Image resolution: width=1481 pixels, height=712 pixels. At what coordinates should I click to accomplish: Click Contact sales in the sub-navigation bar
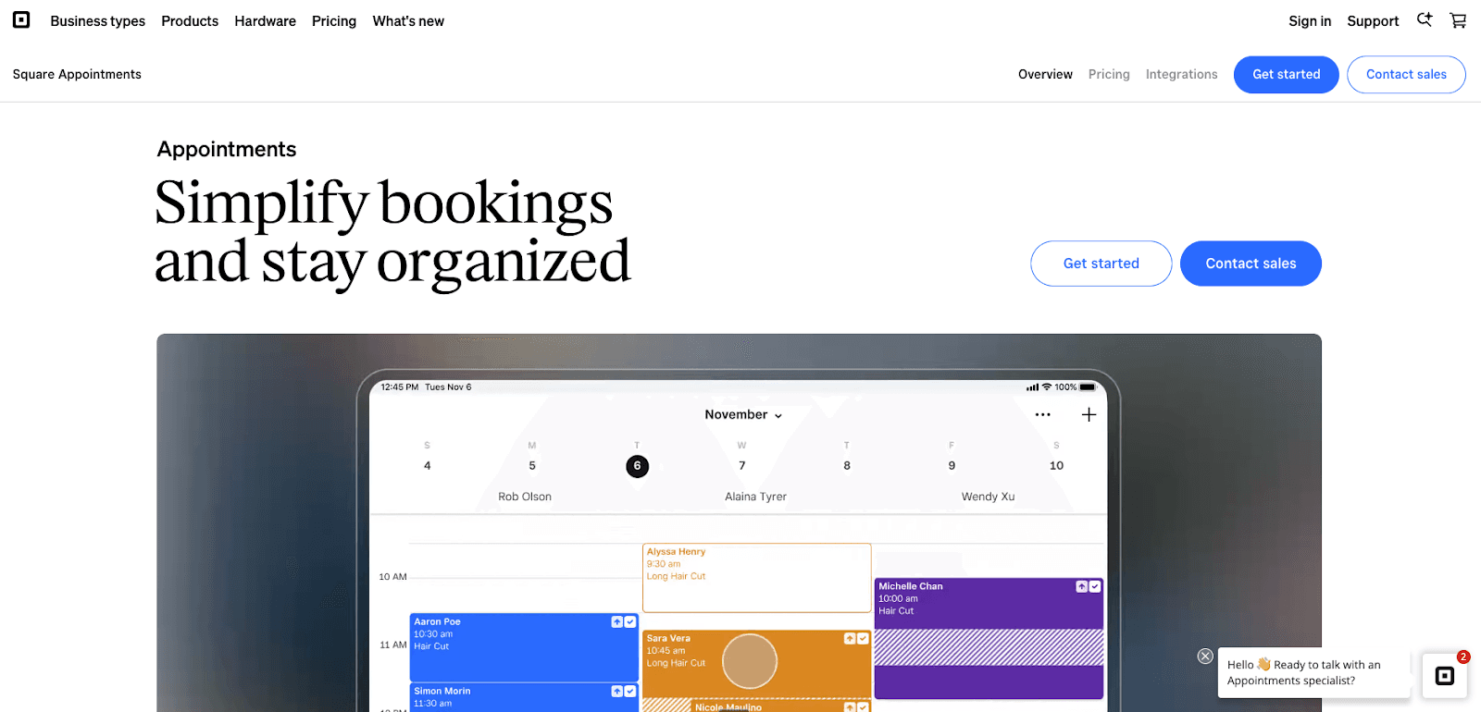tap(1406, 74)
